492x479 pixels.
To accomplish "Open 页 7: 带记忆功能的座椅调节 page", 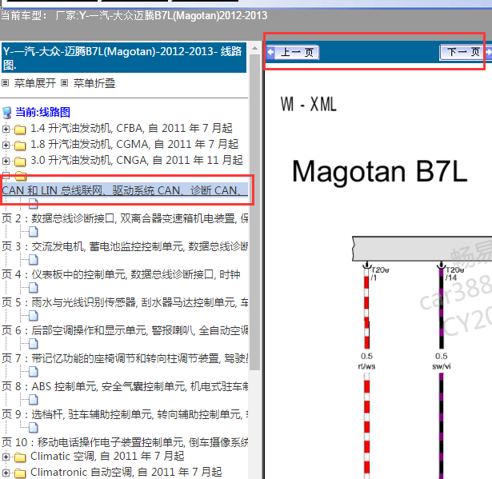I will pyautogui.click(x=125, y=358).
